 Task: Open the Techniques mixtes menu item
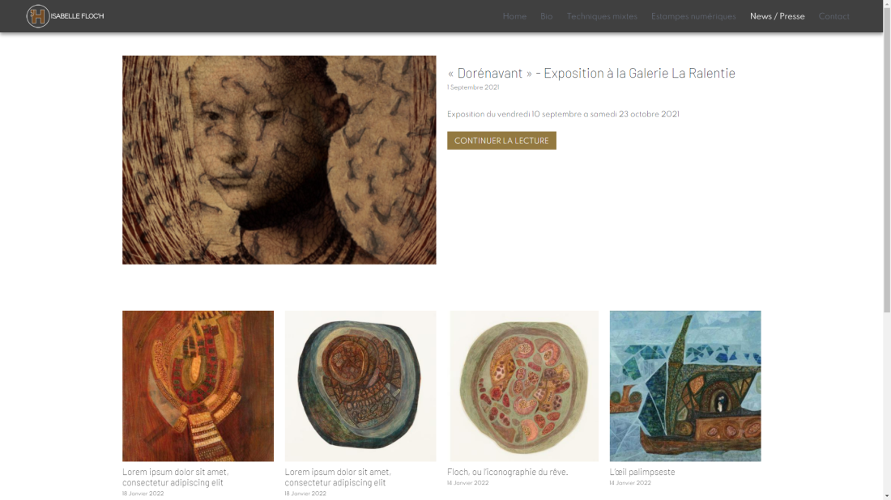coord(602,16)
